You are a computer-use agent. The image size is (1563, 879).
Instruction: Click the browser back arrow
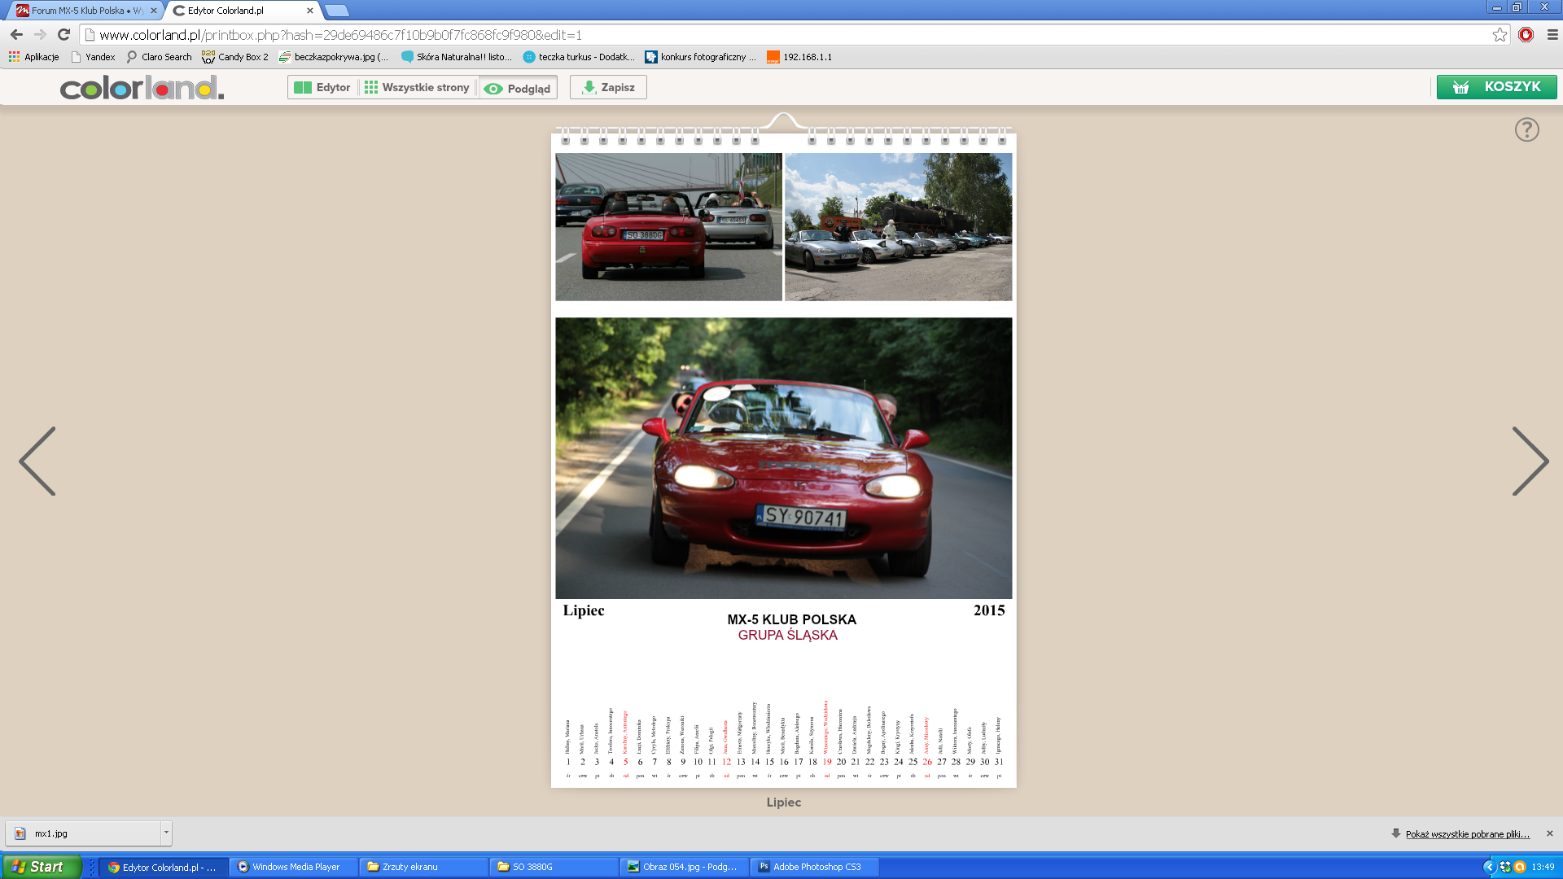coord(16,34)
